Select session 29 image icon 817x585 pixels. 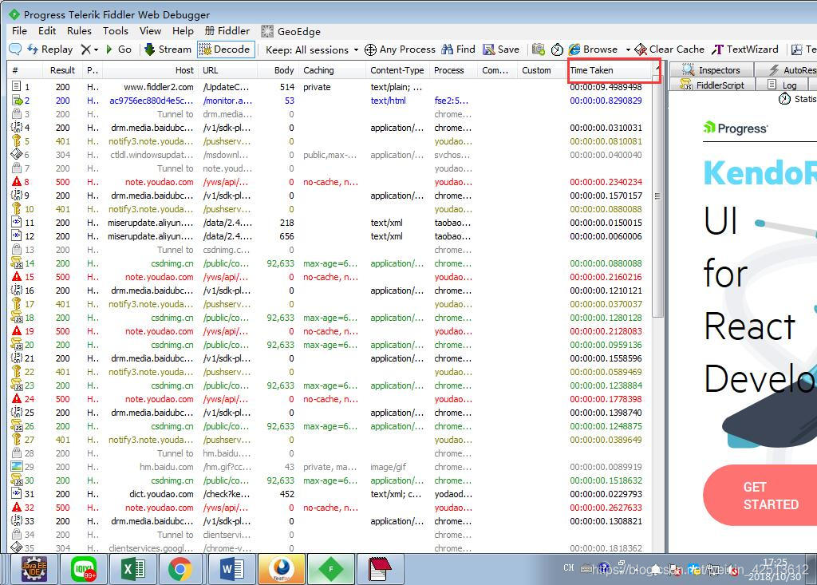pos(17,467)
